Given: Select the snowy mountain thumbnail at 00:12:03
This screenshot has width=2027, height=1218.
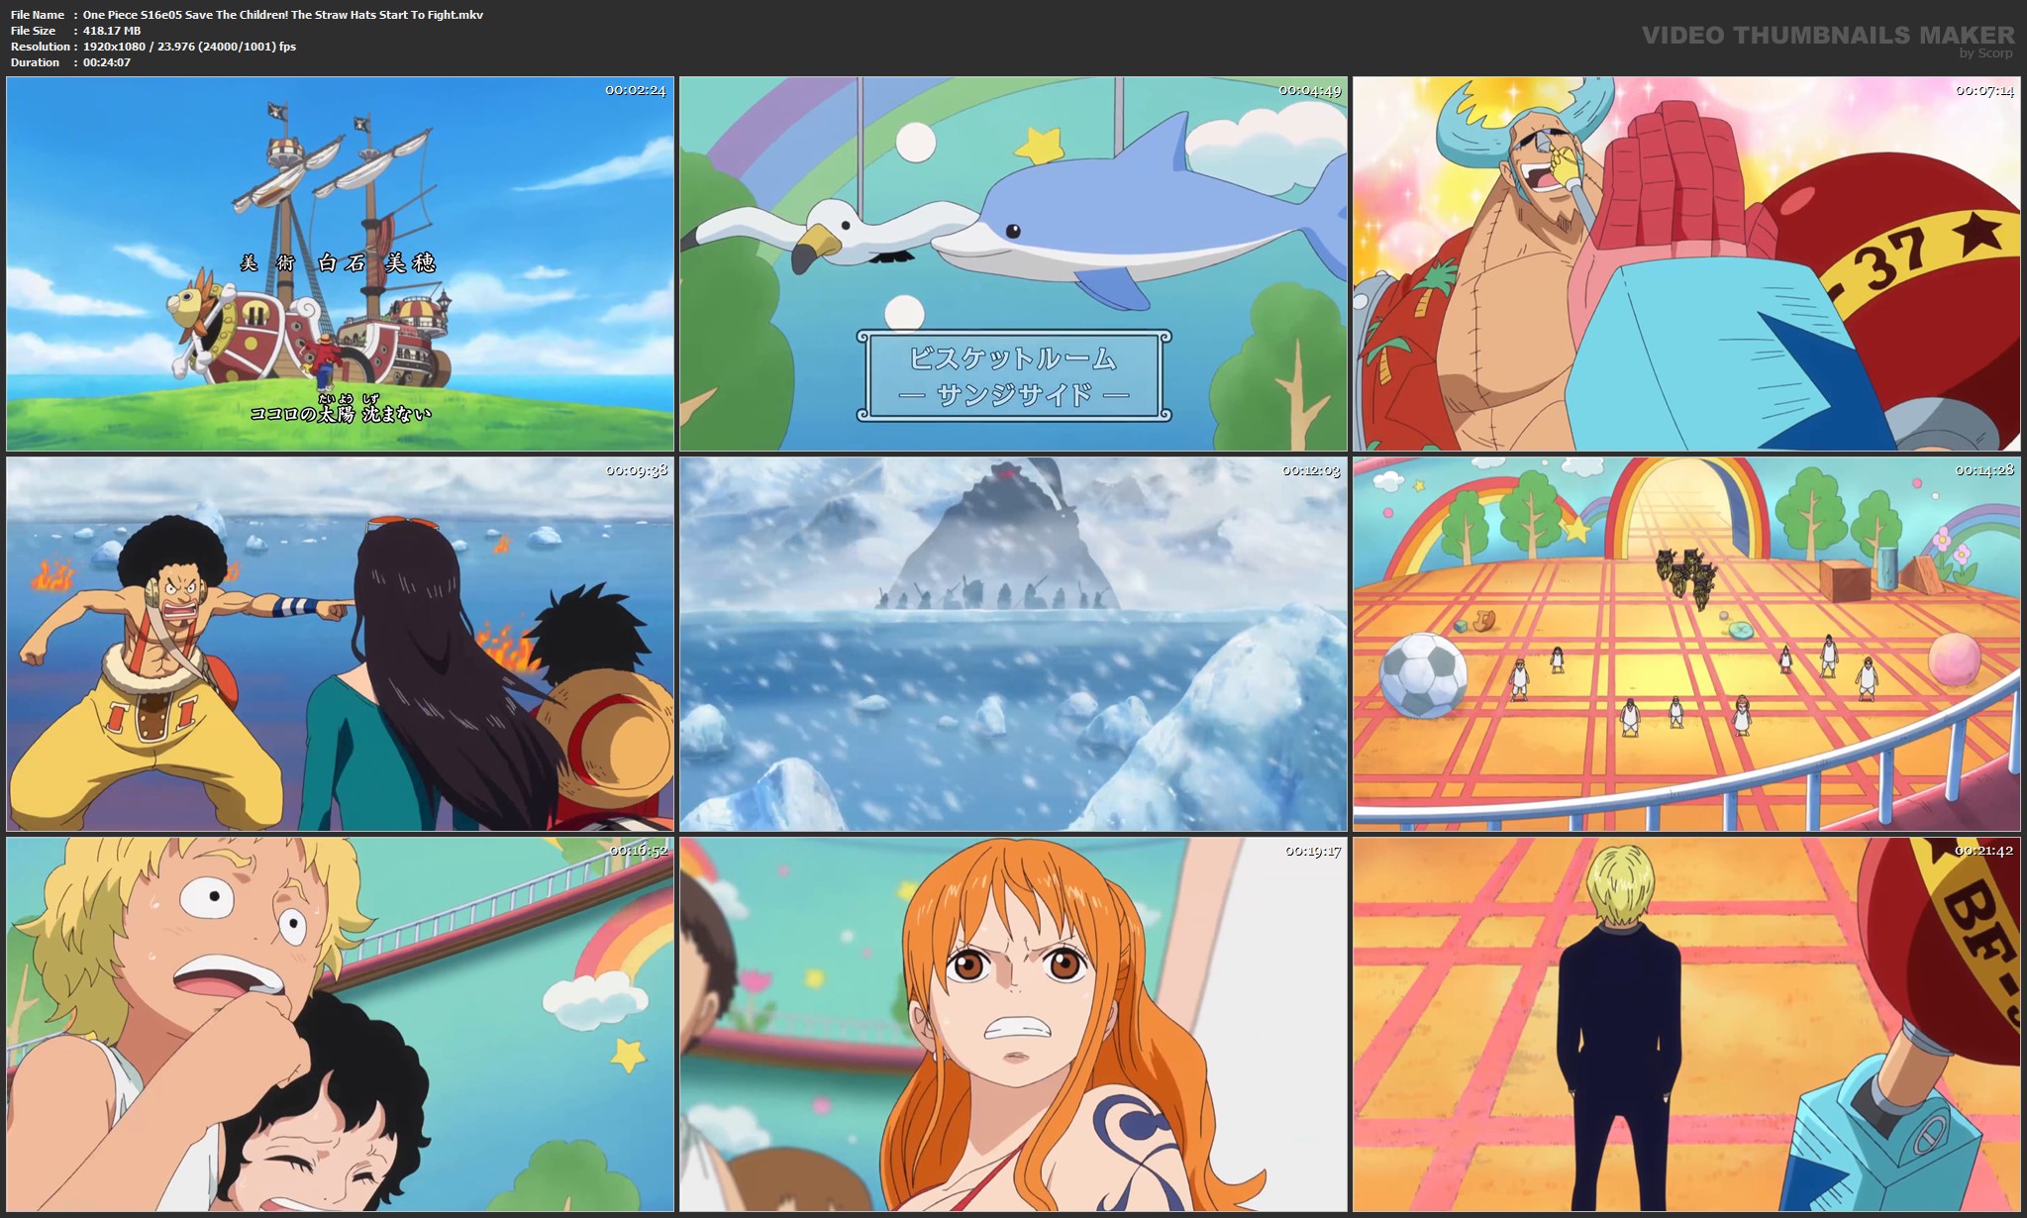Looking at the screenshot, I should [x=1013, y=644].
